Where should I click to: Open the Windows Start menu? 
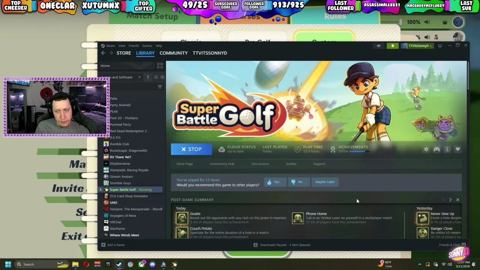tap(8, 264)
